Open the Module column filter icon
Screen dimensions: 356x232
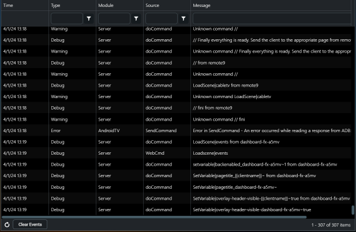136,18
